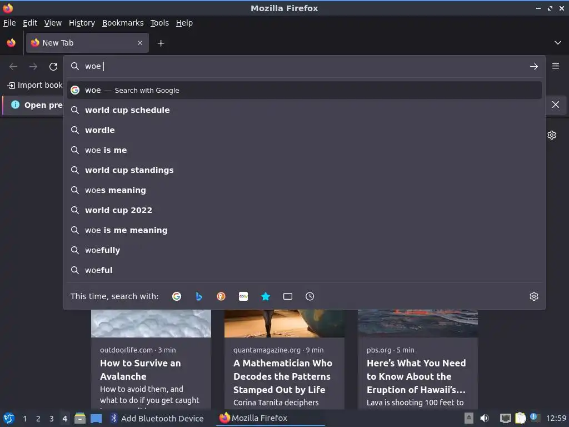The image size is (569, 427).
Task: Click the avalanche article thumbnail image
Action: tap(151, 324)
